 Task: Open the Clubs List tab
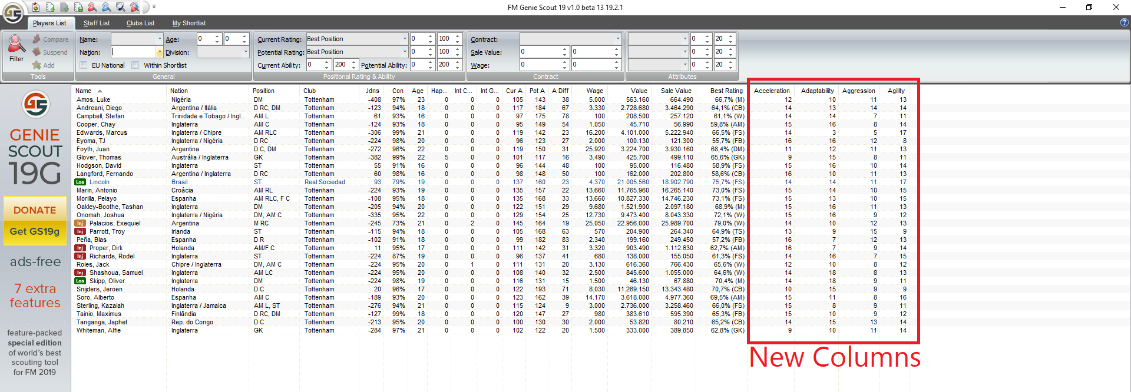pos(140,23)
